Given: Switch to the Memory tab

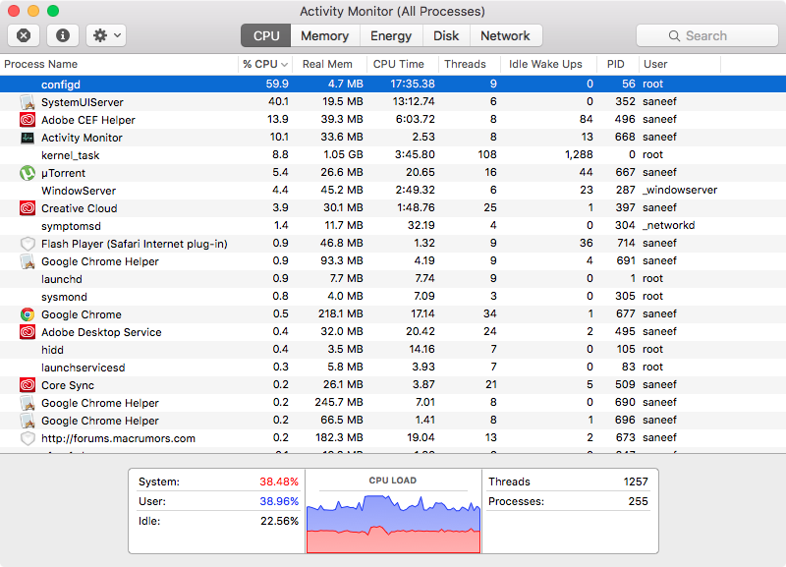Looking at the screenshot, I should (x=325, y=35).
